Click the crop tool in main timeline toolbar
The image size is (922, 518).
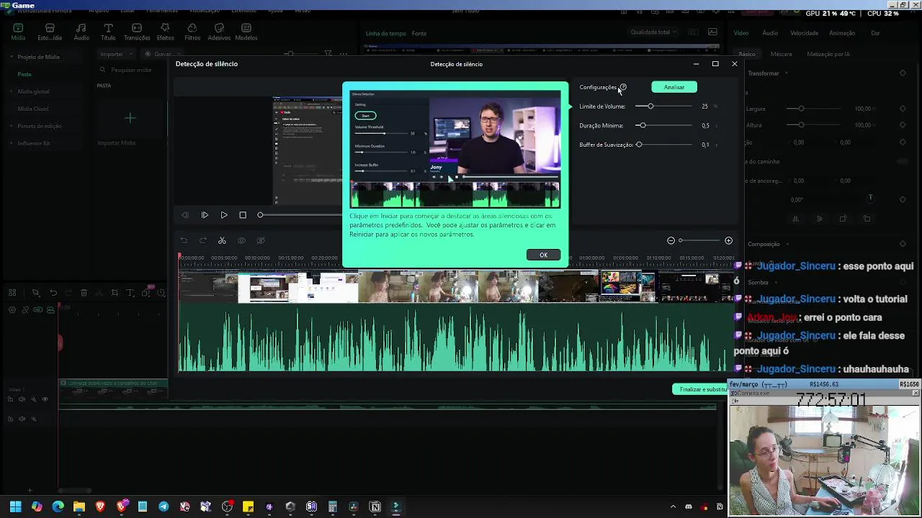pyautogui.click(x=115, y=293)
